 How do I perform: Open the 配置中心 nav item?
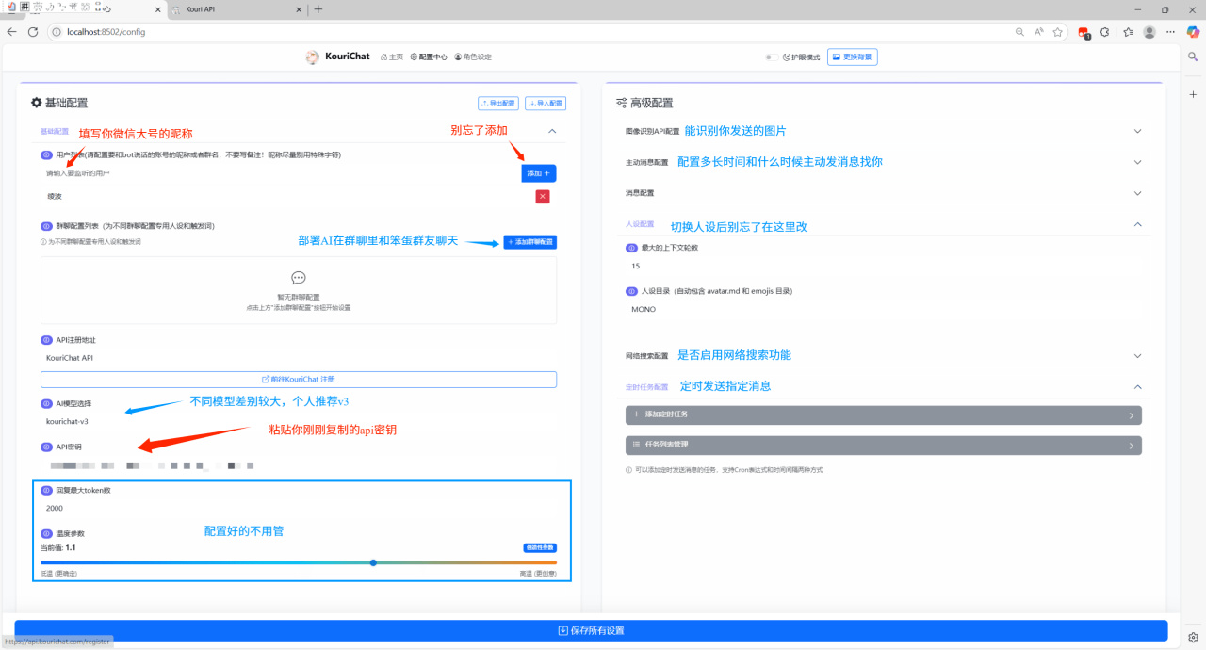point(429,57)
